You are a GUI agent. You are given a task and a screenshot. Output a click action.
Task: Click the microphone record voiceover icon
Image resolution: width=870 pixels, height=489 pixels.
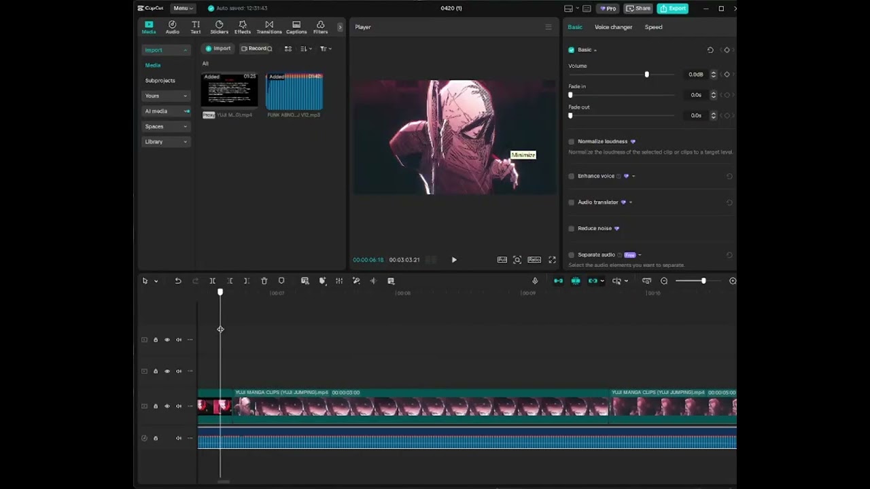(535, 280)
